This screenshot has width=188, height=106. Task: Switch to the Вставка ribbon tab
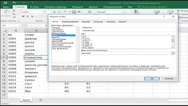[34, 7]
